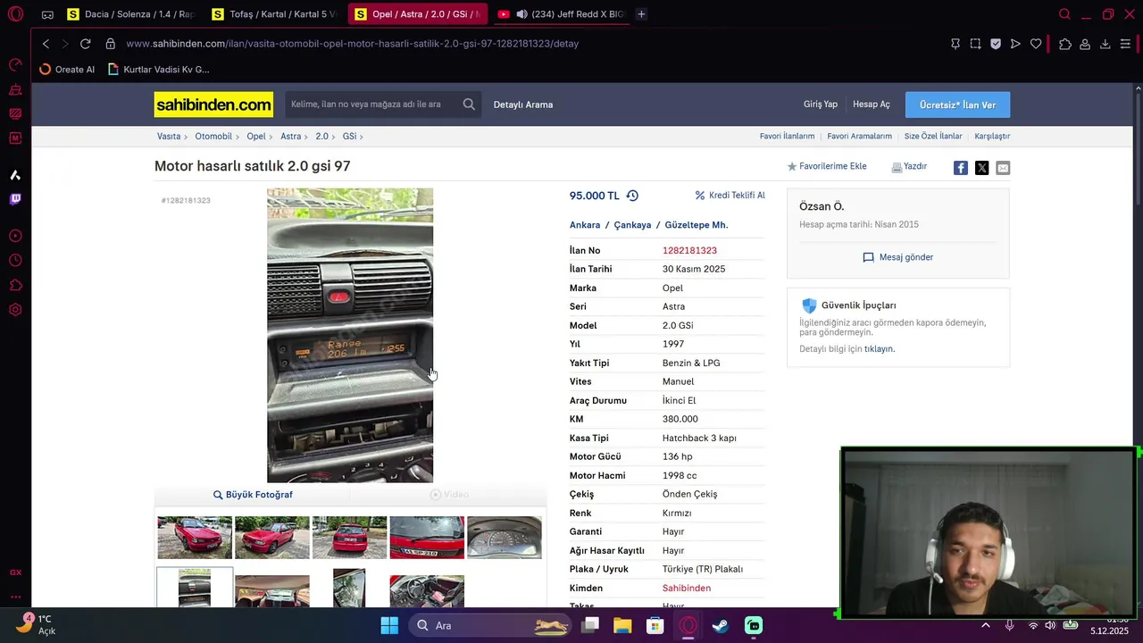Open GX Control speedometer icon in sidebar

[x=15, y=64]
